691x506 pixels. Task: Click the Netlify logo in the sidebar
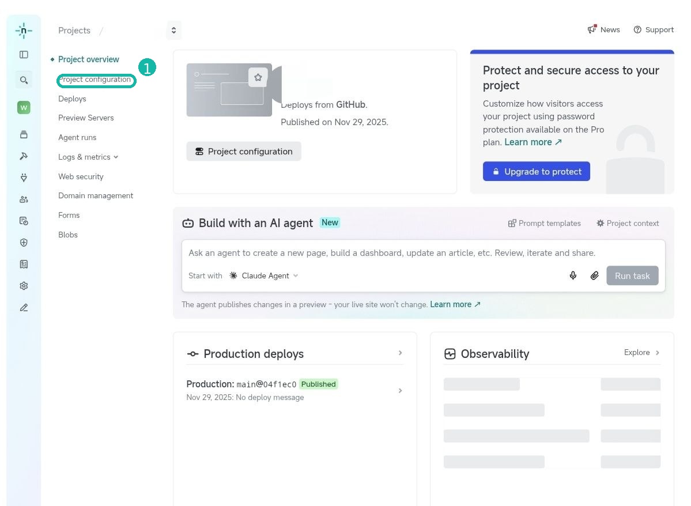point(23,31)
